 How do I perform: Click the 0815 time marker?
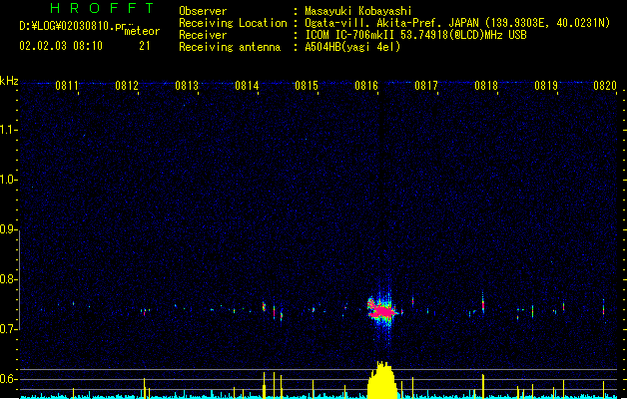(307, 86)
